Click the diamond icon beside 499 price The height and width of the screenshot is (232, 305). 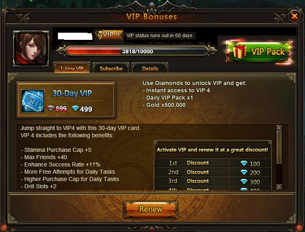(x=75, y=108)
